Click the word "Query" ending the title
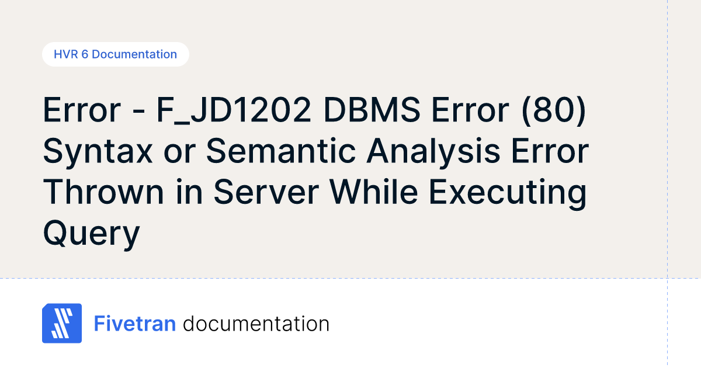This screenshot has height=368, width=701. tap(91, 232)
